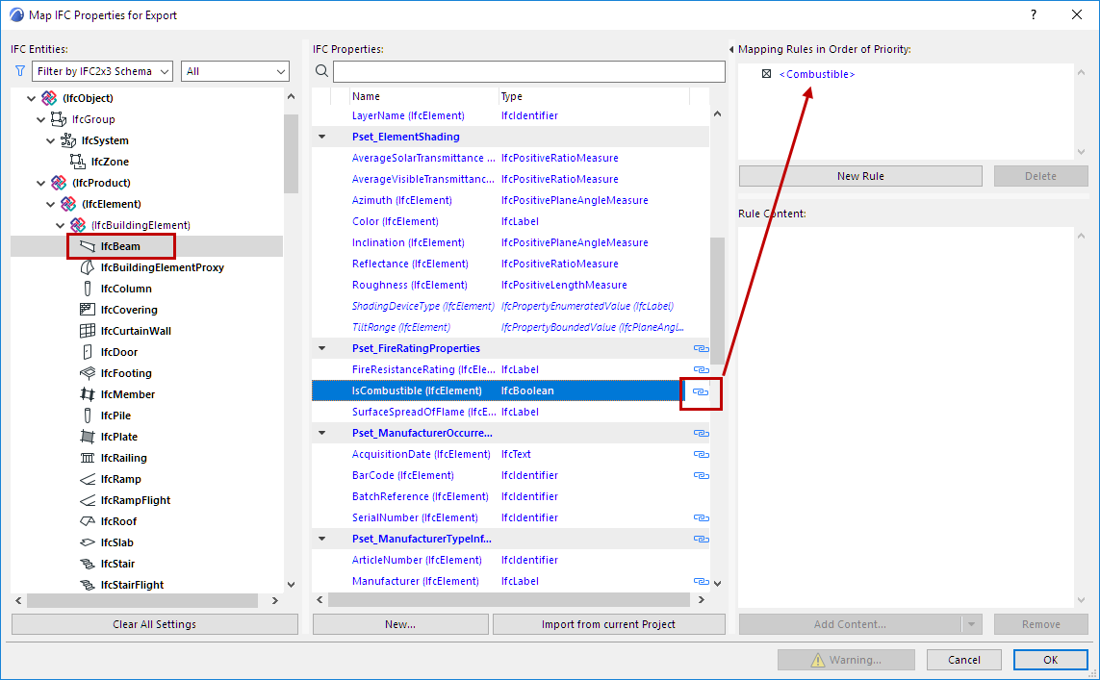Image resolution: width=1100 pixels, height=680 pixels.
Task: Sort by the Name column header
Action: click(x=423, y=96)
